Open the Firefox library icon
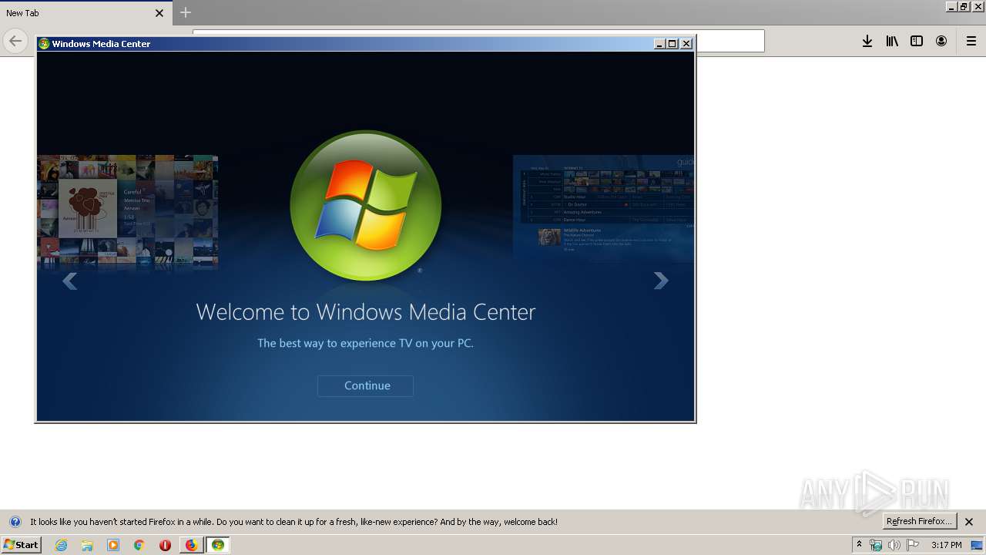The width and height of the screenshot is (986, 555). tap(892, 41)
